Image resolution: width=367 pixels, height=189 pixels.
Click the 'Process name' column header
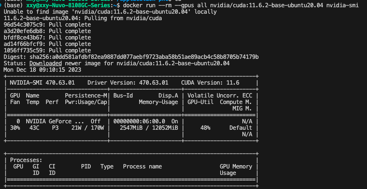click(142, 166)
